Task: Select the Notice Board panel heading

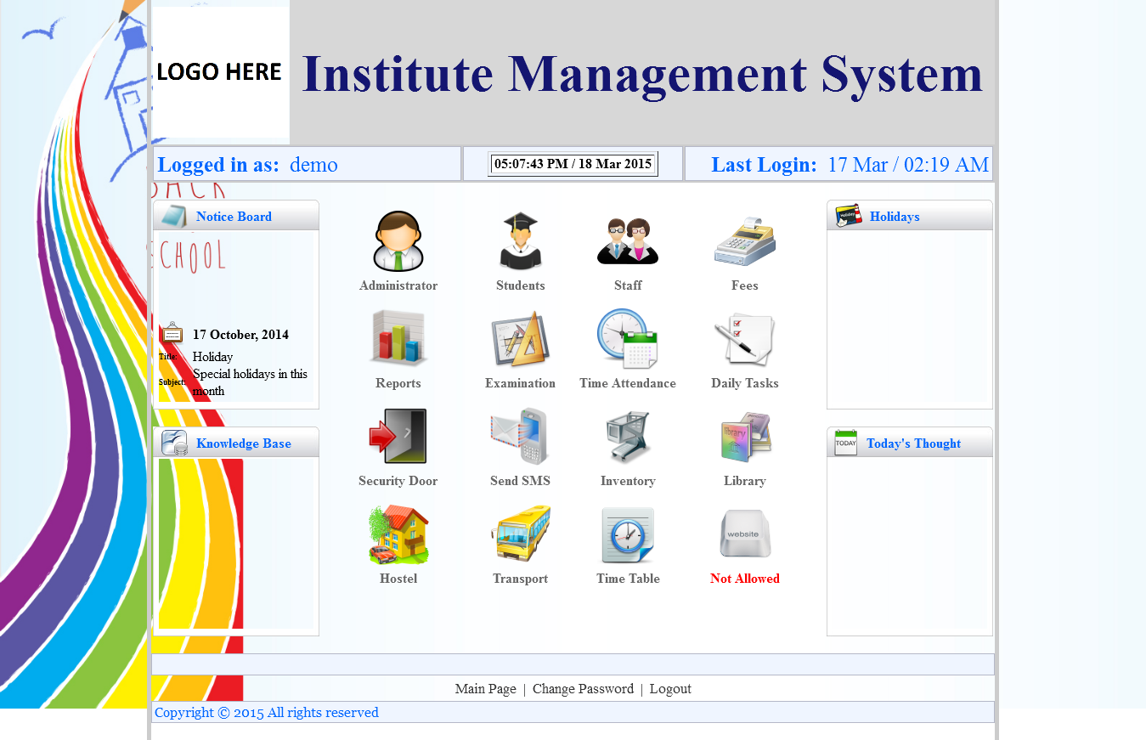Action: point(234,217)
